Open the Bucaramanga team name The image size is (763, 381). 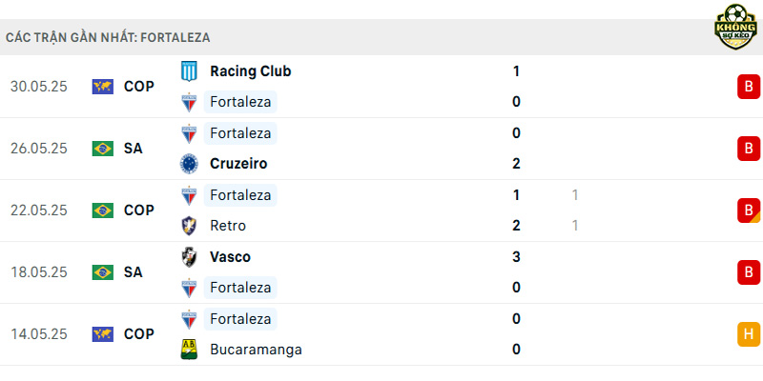(x=256, y=350)
